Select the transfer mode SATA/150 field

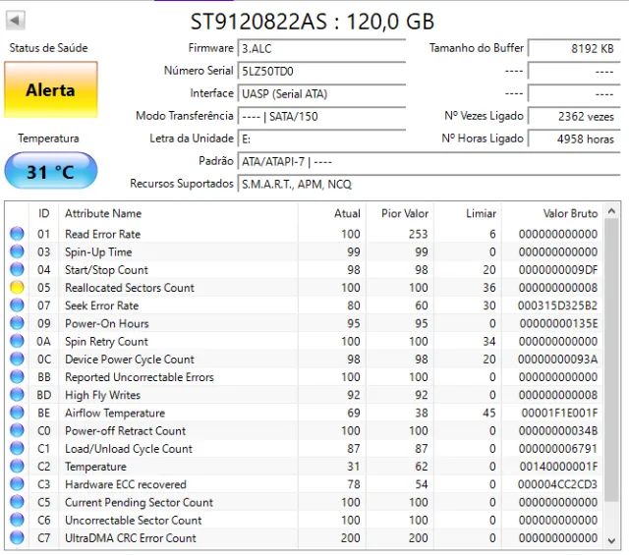click(321, 116)
